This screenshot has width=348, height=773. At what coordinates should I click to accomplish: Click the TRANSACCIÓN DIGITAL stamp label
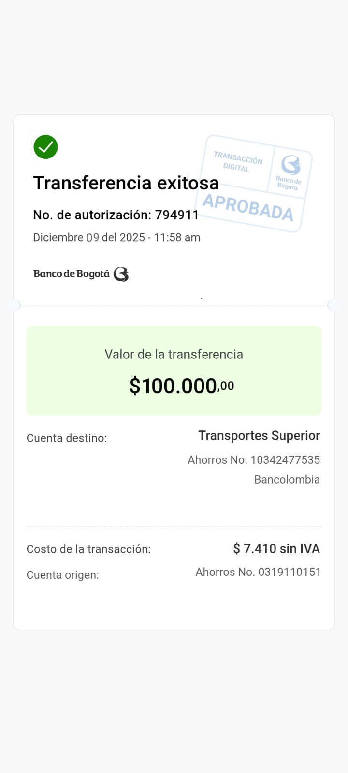(237, 162)
